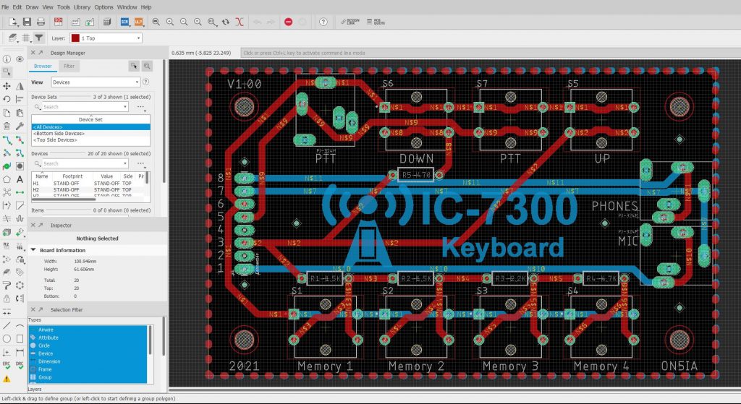
Task: Undock the Inspector panel
Action: tap(41, 225)
